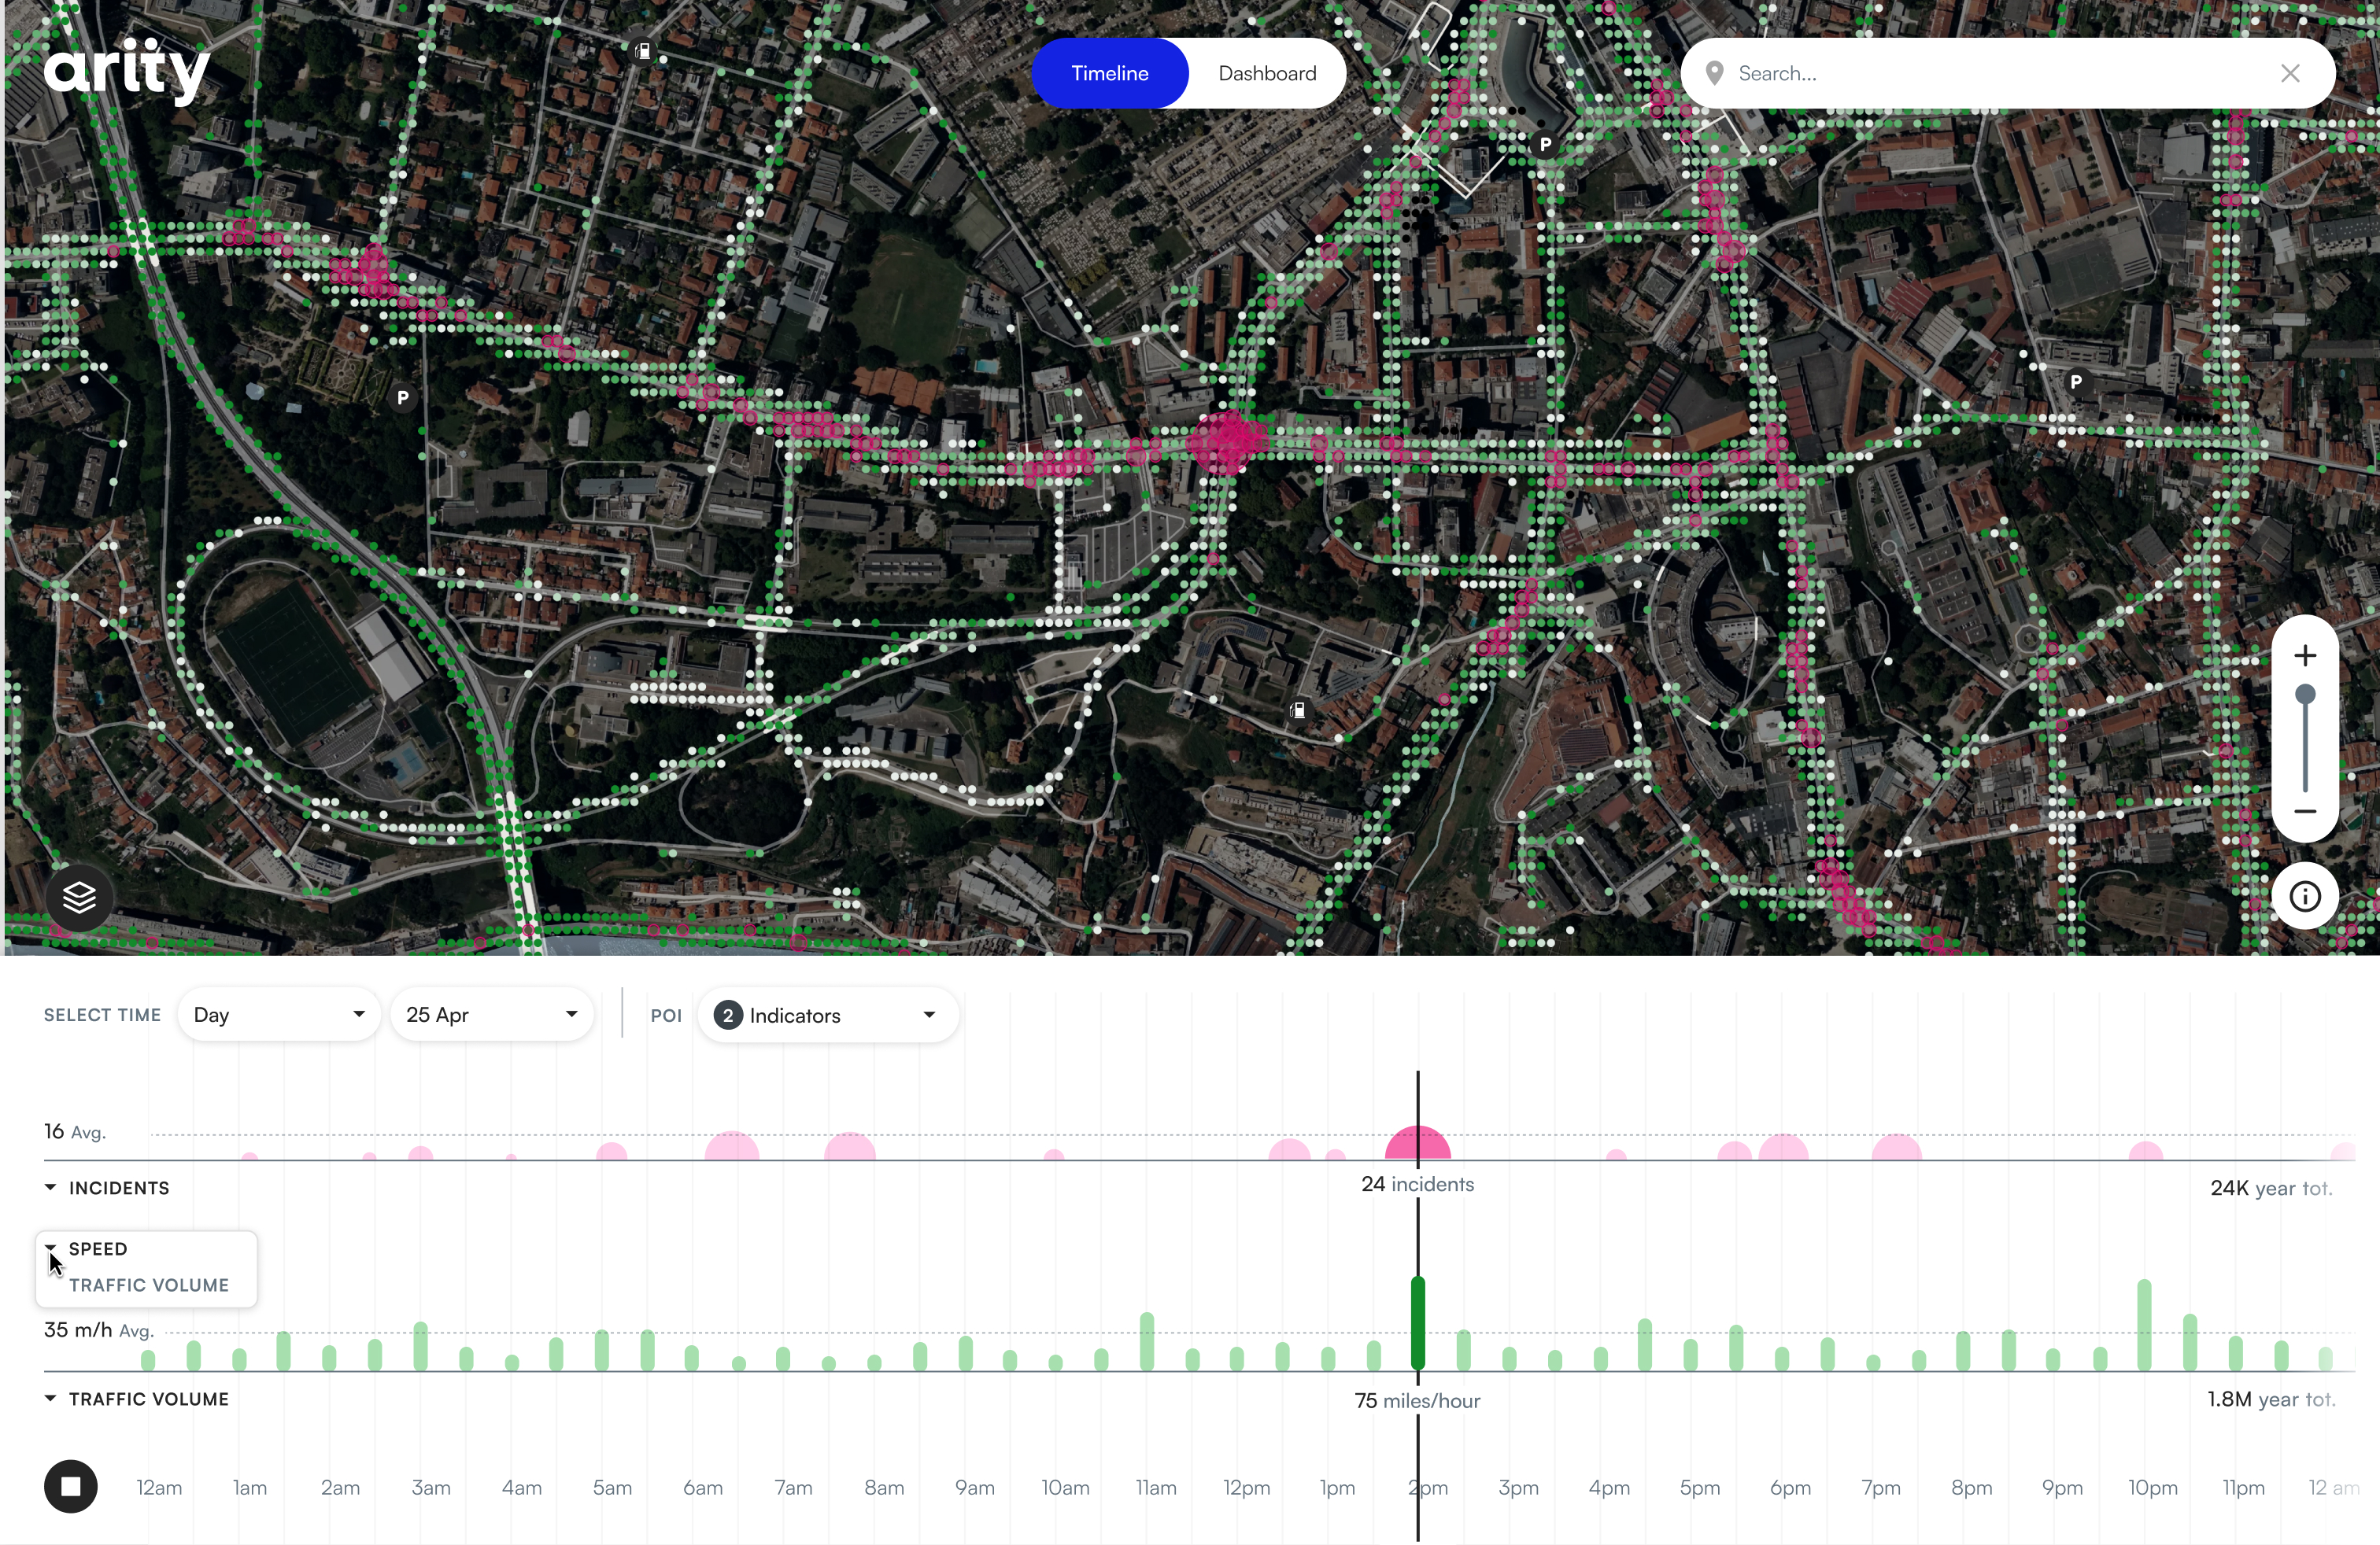
Task: Zoom in using the plus button
Action: 2305,655
